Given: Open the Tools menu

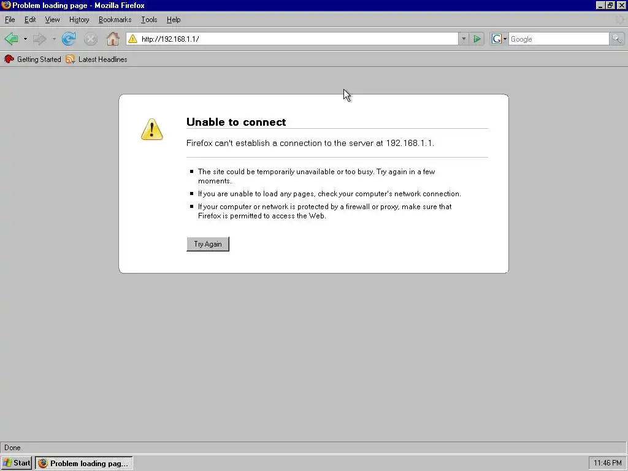Looking at the screenshot, I should point(149,20).
